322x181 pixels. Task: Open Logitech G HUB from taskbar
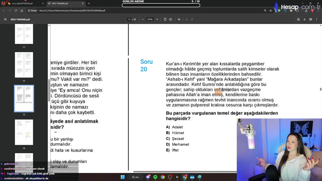tap(177, 177)
